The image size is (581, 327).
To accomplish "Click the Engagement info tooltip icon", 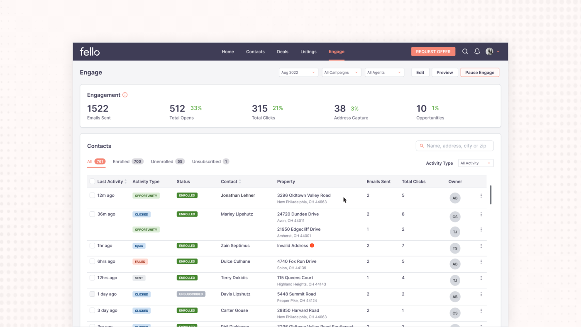I will 125,95.
